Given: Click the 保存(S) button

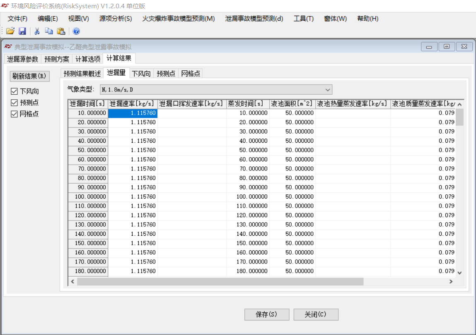Looking at the screenshot, I should click(x=266, y=314).
